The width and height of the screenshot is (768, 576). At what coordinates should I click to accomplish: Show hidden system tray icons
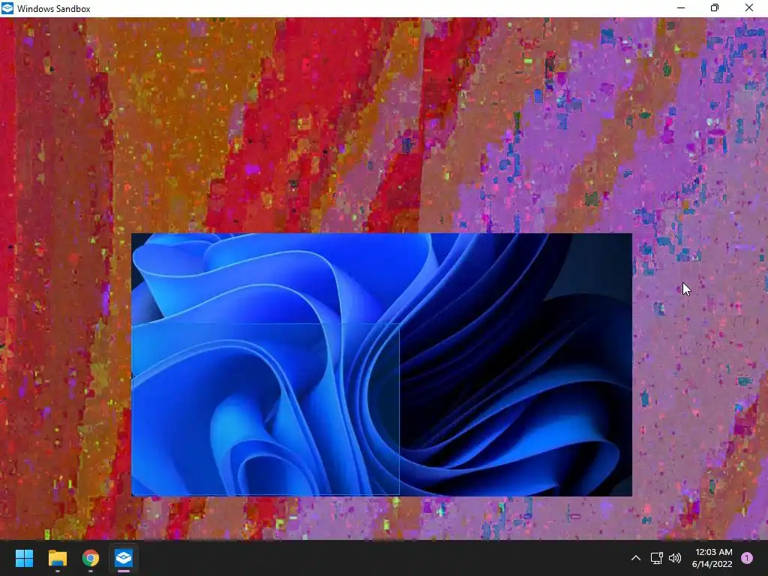(636, 558)
